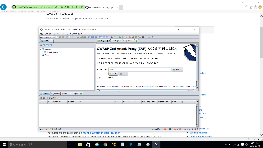The width and height of the screenshot is (263, 148).
Task: Toggle the show-only-in-scope icon in the History toolbar
Action: pyautogui.click(x=41, y=98)
